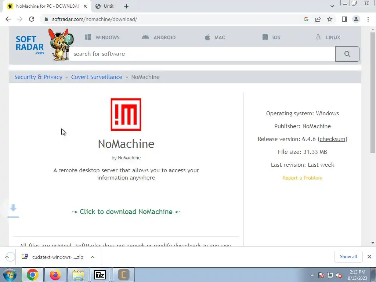Close the NoMachine for PC tab

(85, 6)
